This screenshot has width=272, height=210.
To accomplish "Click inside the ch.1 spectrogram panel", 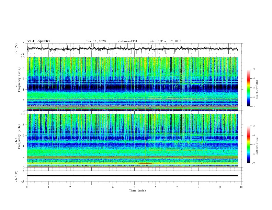I will tap(133, 84).
